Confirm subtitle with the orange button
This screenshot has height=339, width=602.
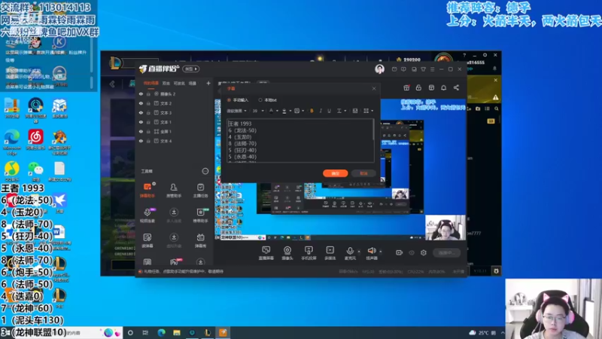pyautogui.click(x=335, y=173)
